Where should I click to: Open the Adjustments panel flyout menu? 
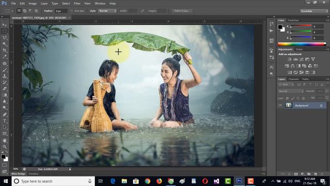point(327,50)
